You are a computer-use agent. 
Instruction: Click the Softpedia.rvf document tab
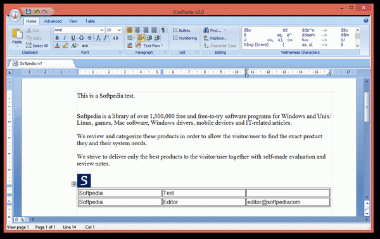(x=30, y=63)
